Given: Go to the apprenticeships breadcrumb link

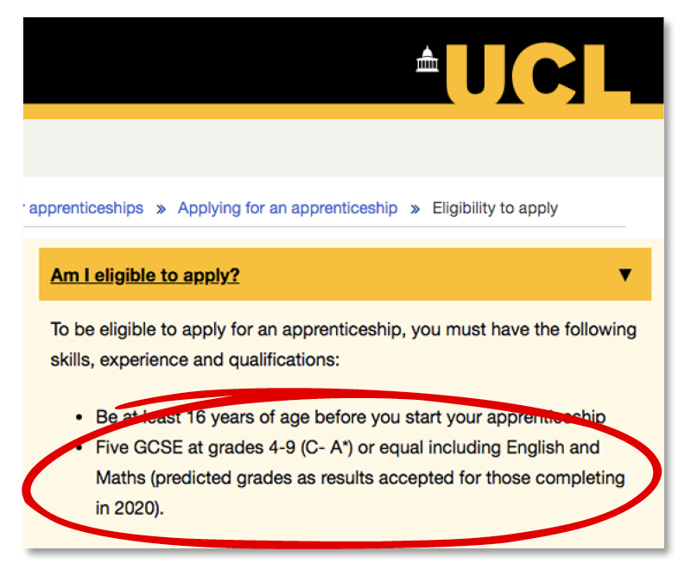Looking at the screenshot, I should click(x=86, y=208).
